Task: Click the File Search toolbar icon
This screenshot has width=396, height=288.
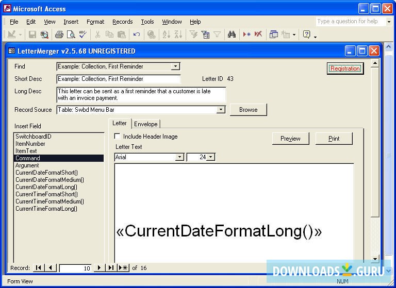Action: (x=44, y=35)
